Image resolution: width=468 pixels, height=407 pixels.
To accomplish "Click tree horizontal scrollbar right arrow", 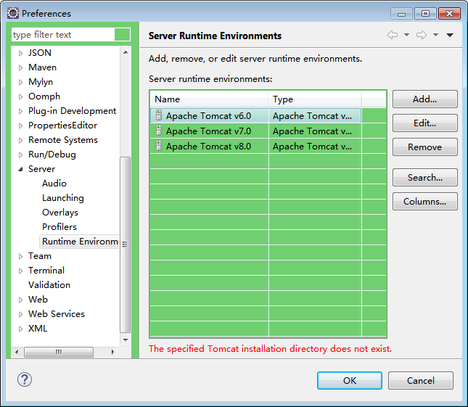I will (112, 352).
